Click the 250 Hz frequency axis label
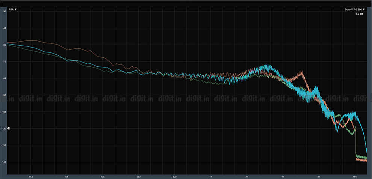372x179 pixels. pyautogui.click(x=139, y=176)
